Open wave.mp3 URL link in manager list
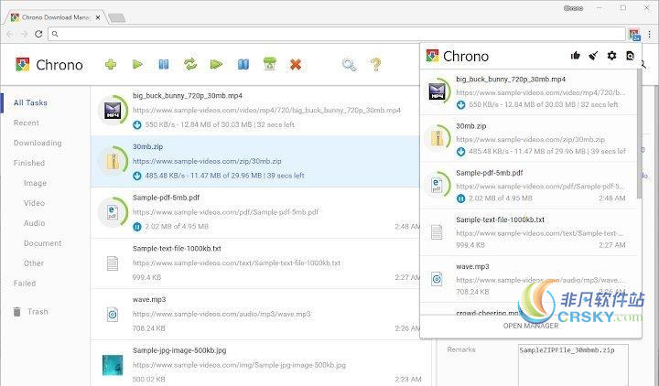The height and width of the screenshot is (386, 659). (221, 314)
